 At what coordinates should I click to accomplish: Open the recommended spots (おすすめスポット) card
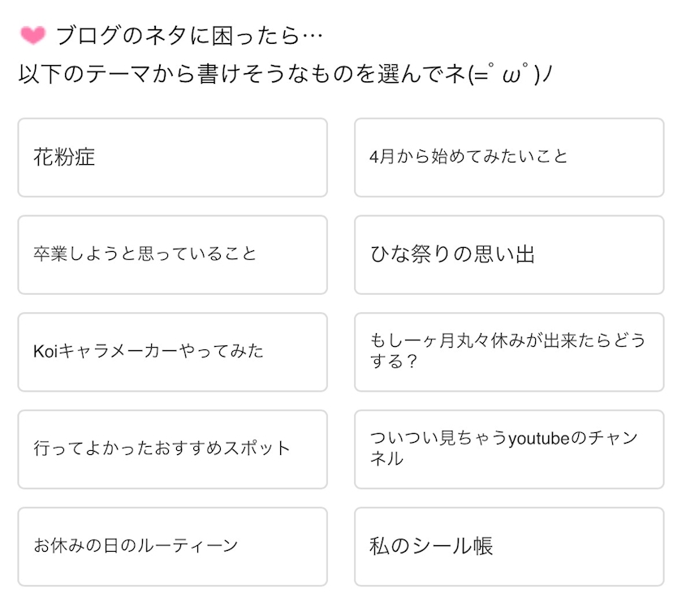tap(172, 449)
